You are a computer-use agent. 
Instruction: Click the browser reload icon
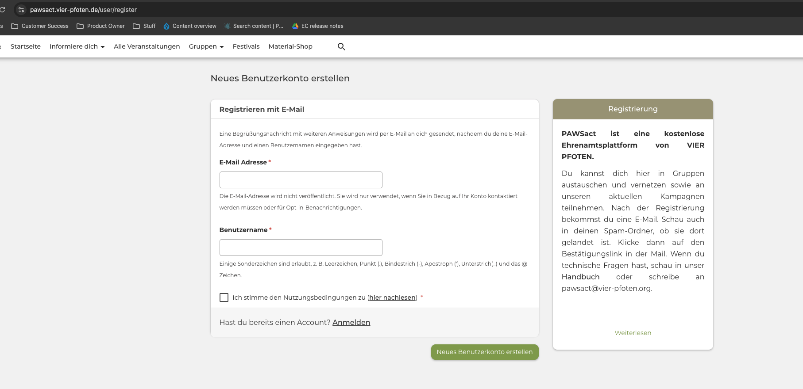(x=2, y=10)
